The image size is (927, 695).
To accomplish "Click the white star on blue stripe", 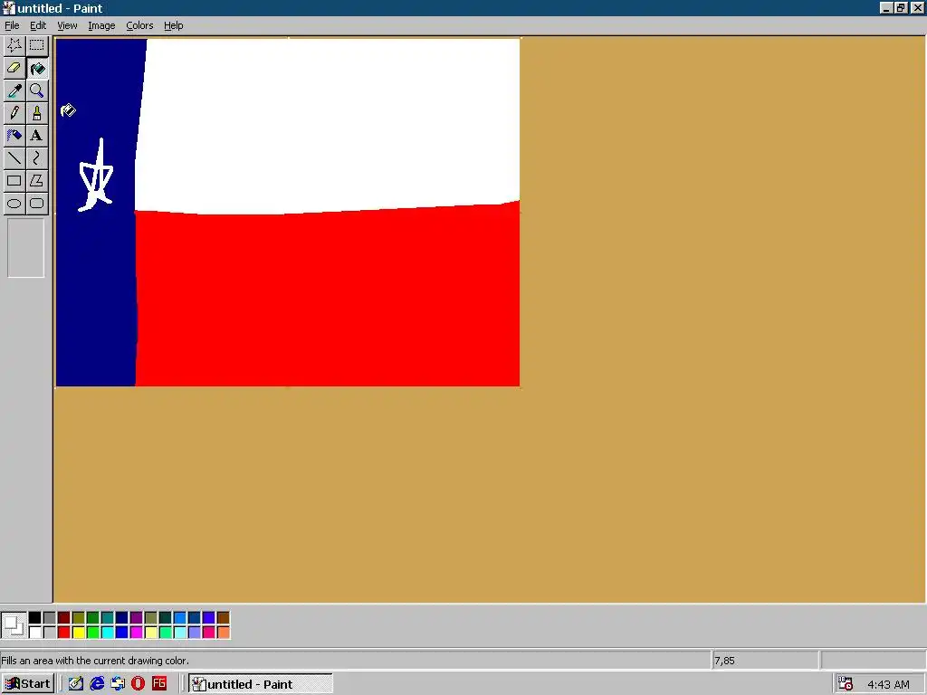I will [96, 175].
